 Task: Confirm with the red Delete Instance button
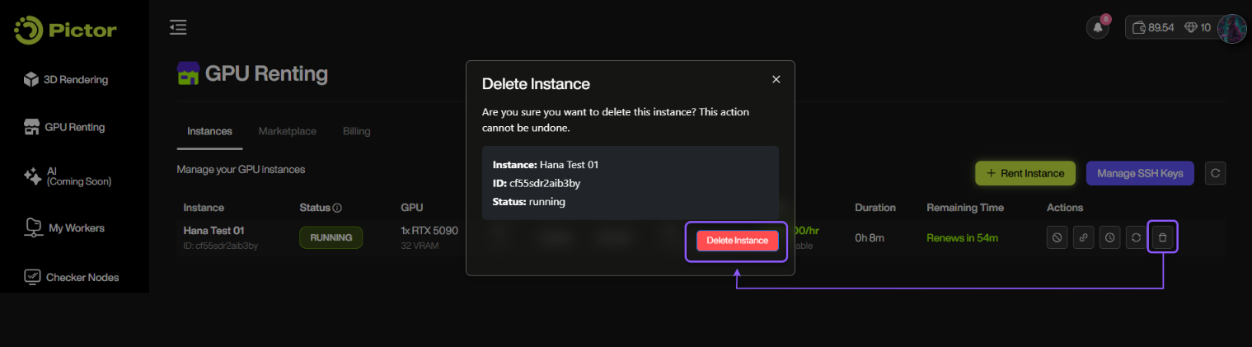(x=737, y=240)
